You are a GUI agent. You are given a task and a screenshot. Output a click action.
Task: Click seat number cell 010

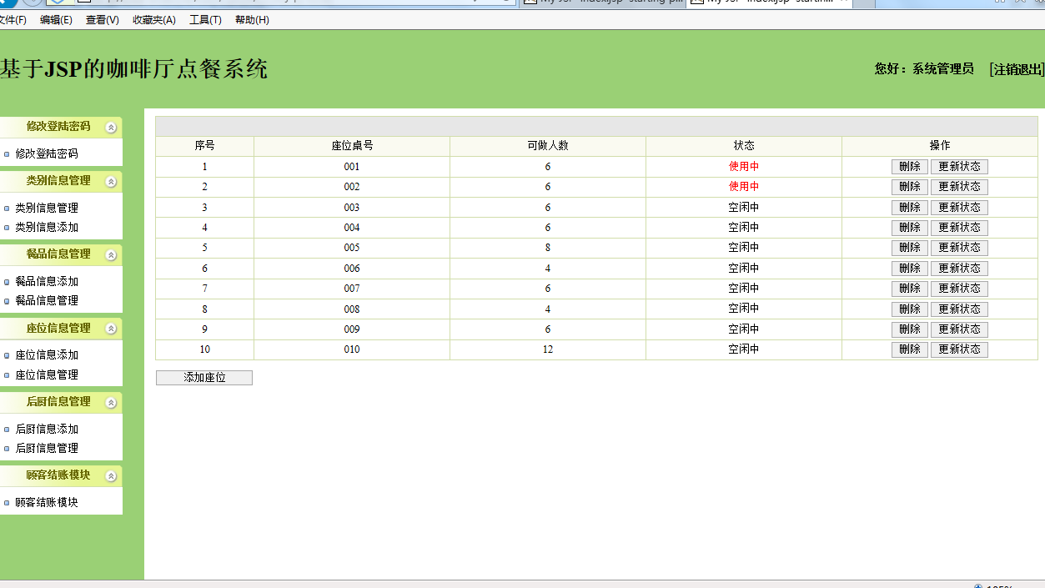pyautogui.click(x=352, y=349)
